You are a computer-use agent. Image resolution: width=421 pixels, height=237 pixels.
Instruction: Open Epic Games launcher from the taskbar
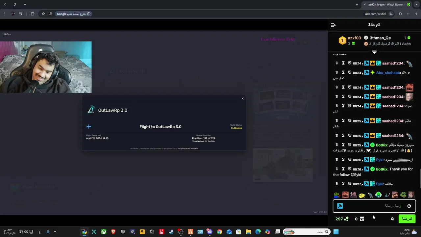pyautogui.click(x=123, y=232)
